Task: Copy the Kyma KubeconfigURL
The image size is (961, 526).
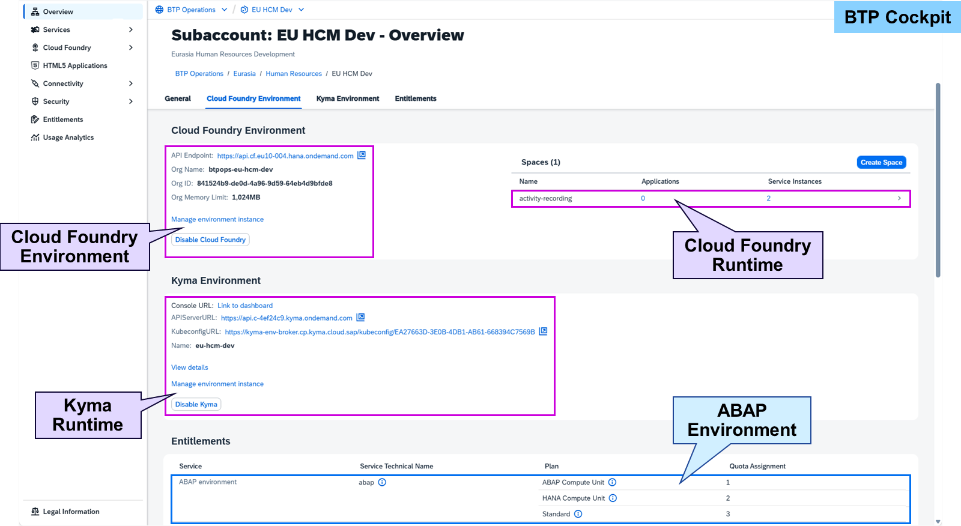Action: (543, 331)
